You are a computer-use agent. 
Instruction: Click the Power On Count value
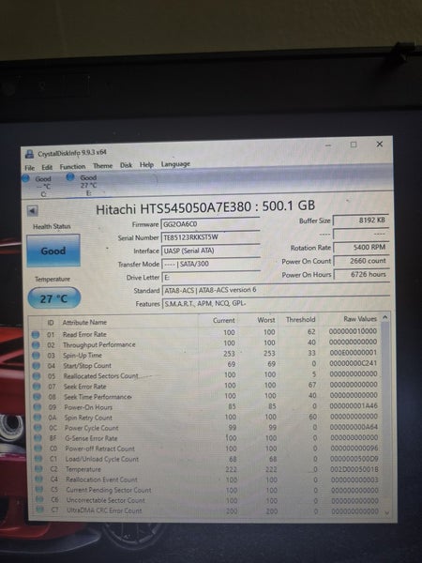(361, 261)
